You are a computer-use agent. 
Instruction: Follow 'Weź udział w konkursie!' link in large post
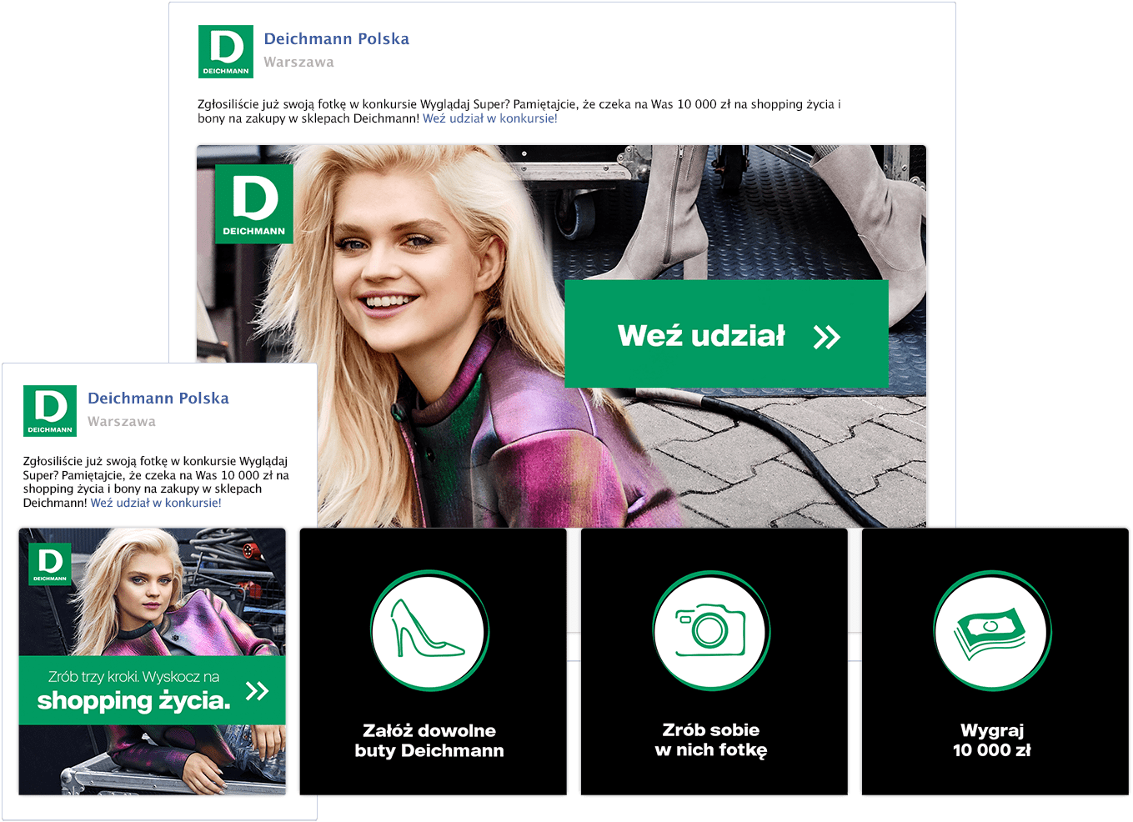(x=490, y=118)
